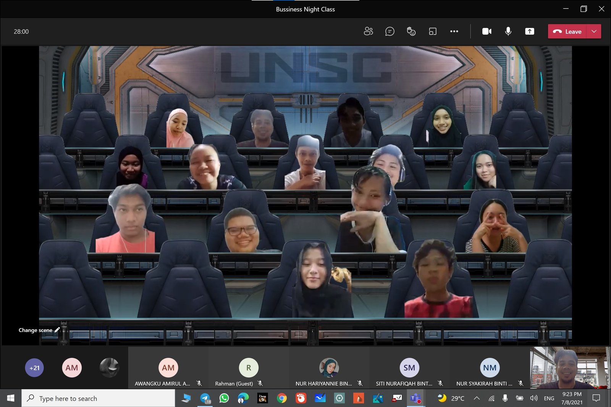Click muted mic icon beside SITI NURAFIQAH

(440, 383)
